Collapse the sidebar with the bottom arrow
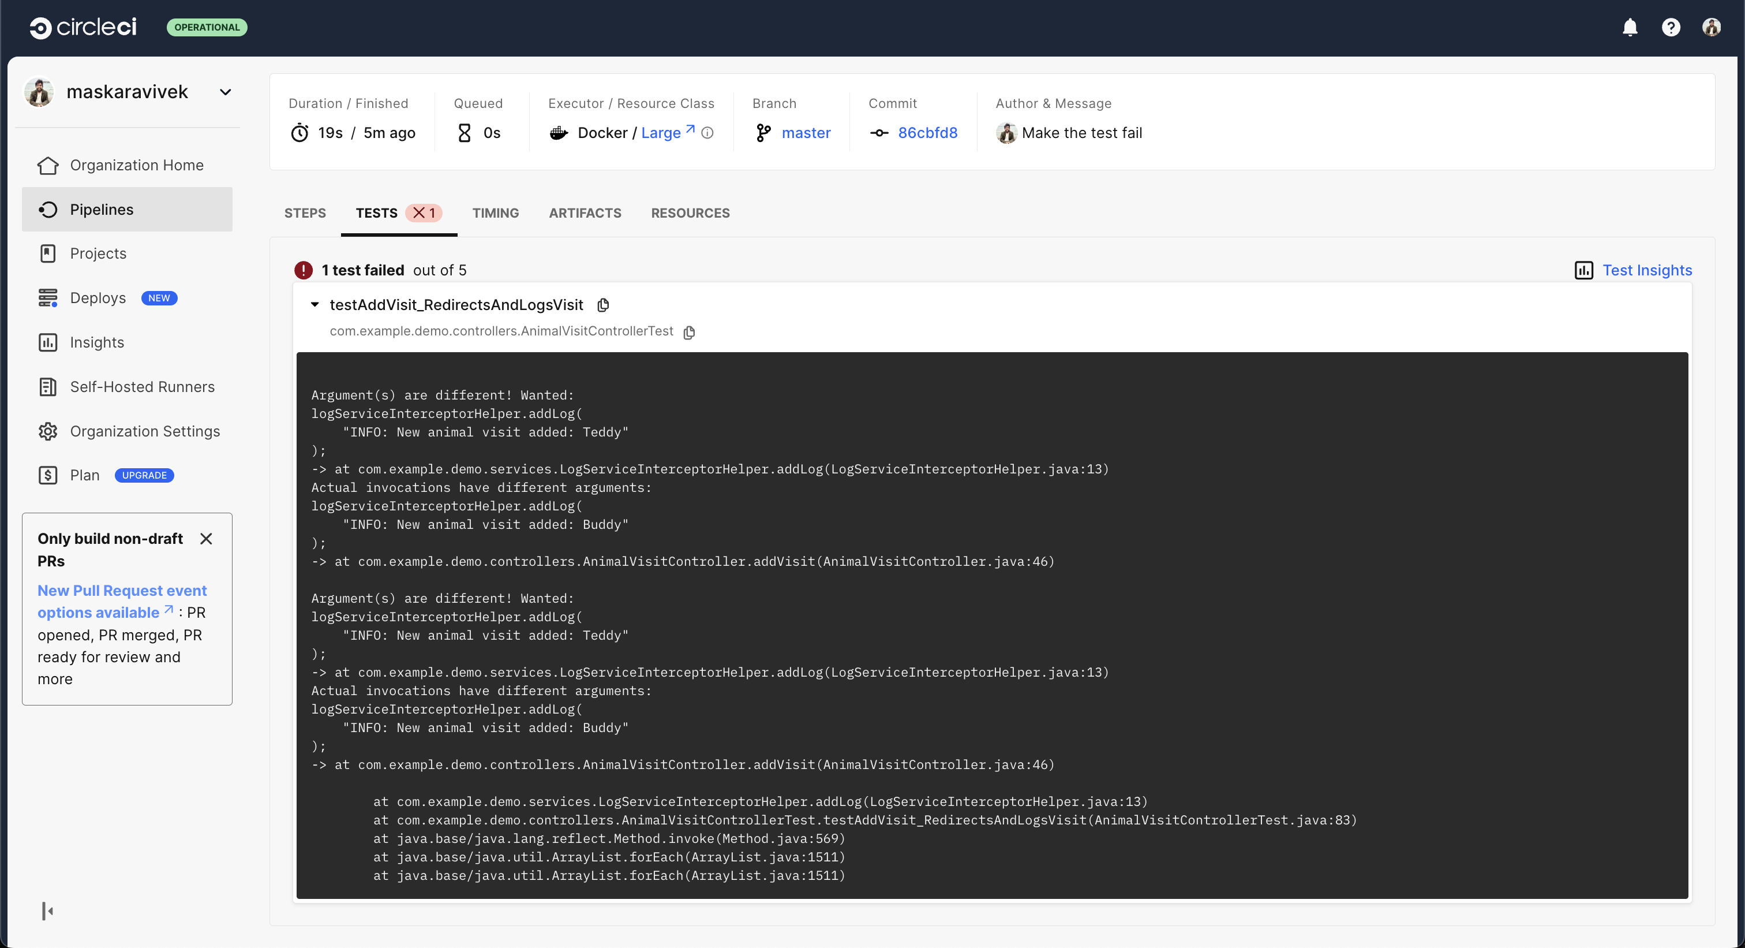The height and width of the screenshot is (948, 1745). point(47,910)
